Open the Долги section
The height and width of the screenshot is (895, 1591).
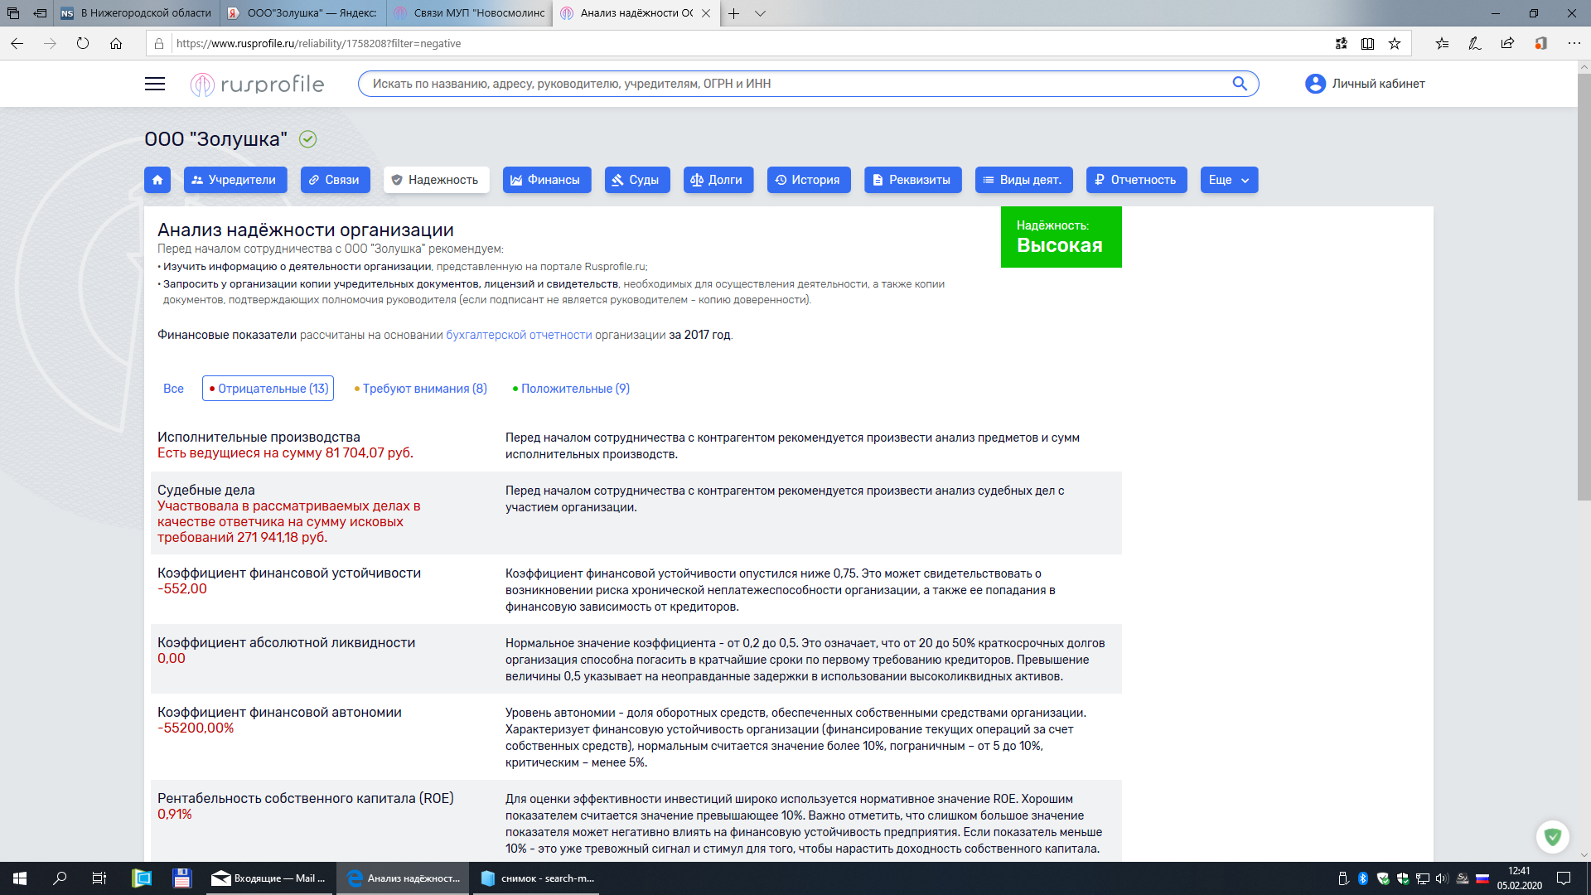(718, 180)
